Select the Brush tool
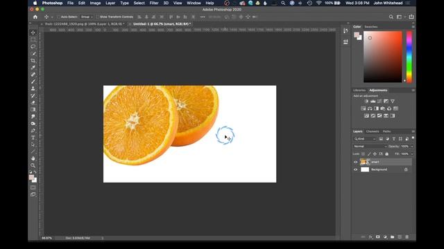The image size is (444, 249). 33,82
